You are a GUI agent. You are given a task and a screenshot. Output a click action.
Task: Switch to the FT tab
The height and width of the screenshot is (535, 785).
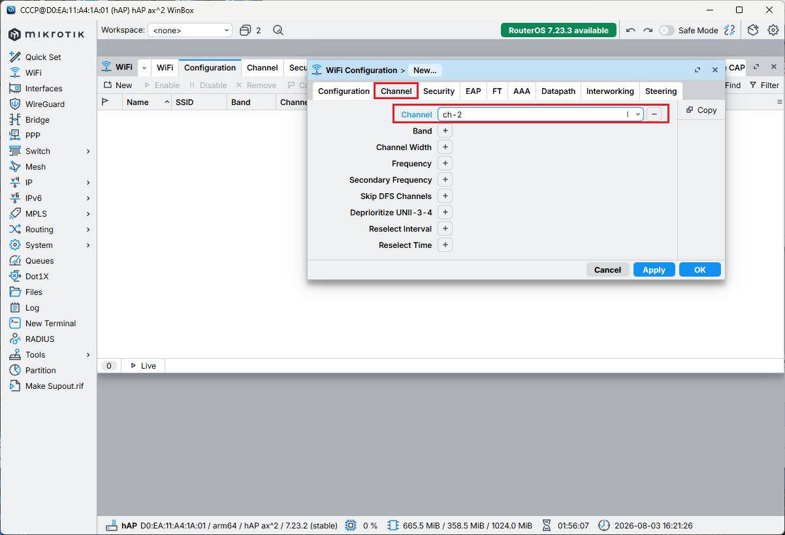tap(497, 91)
